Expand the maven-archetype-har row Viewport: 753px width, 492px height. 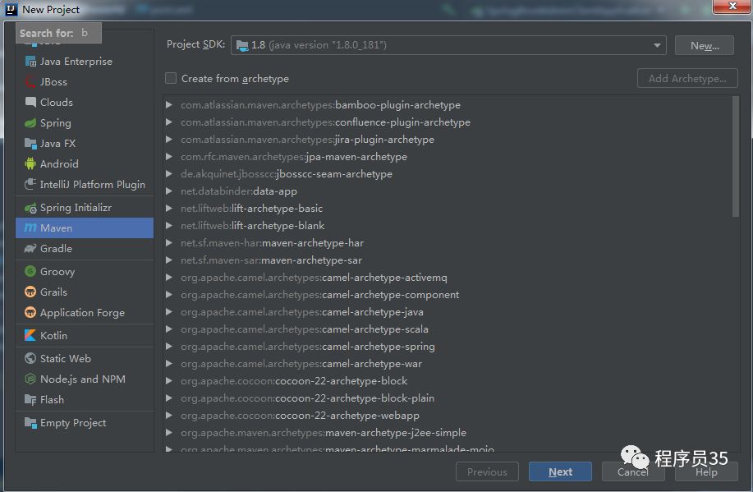(168, 243)
